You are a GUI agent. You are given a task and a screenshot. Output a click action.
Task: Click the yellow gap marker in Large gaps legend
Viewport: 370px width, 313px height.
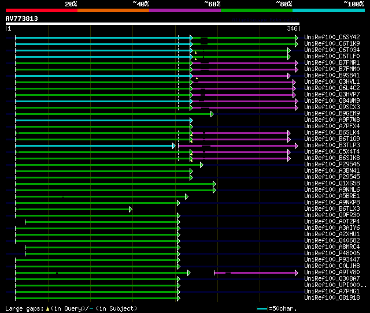coord(47,308)
